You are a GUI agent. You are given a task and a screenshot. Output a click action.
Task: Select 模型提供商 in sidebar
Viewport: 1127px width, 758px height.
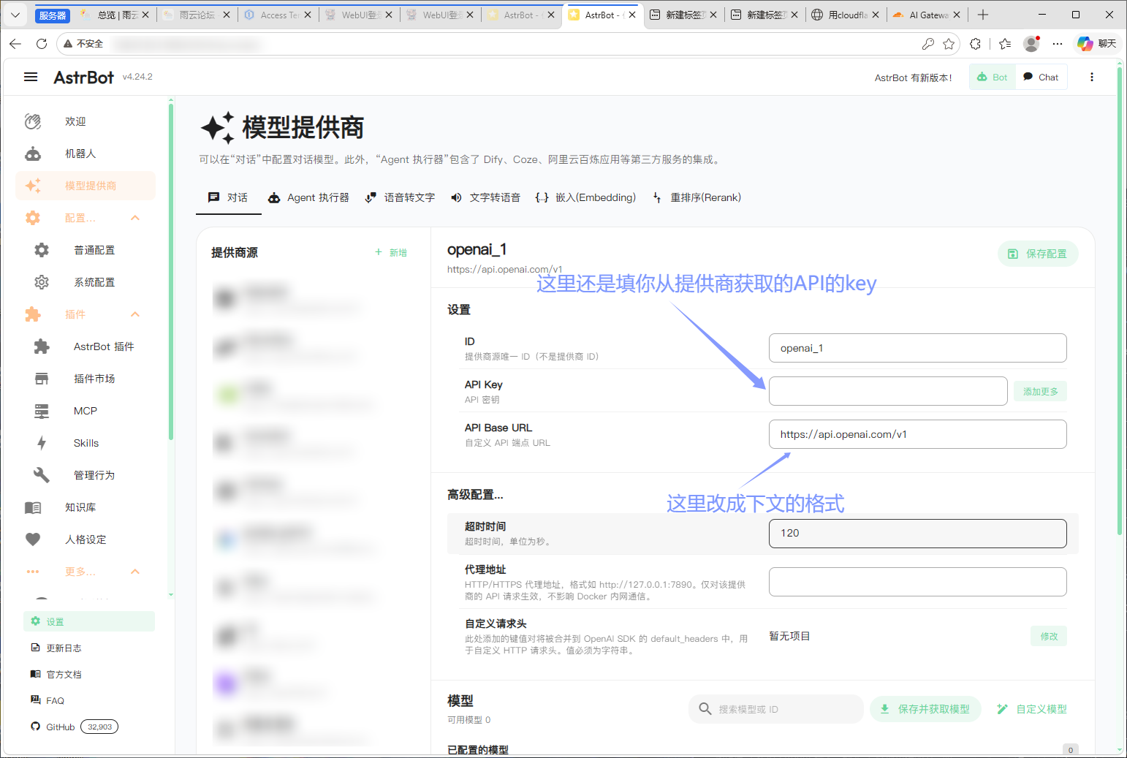pyautogui.click(x=86, y=186)
